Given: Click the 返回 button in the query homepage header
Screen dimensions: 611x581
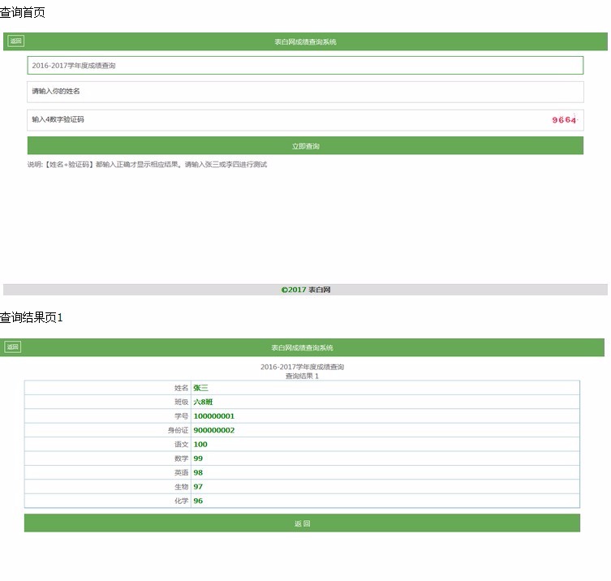Looking at the screenshot, I should click(16, 41).
